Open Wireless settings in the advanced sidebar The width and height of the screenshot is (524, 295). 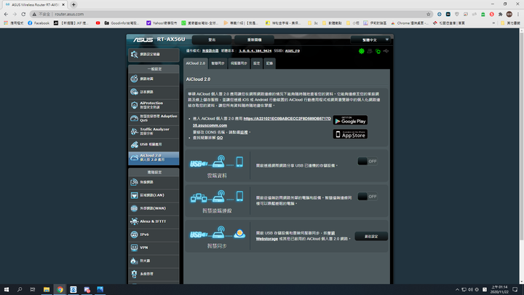[x=154, y=182]
